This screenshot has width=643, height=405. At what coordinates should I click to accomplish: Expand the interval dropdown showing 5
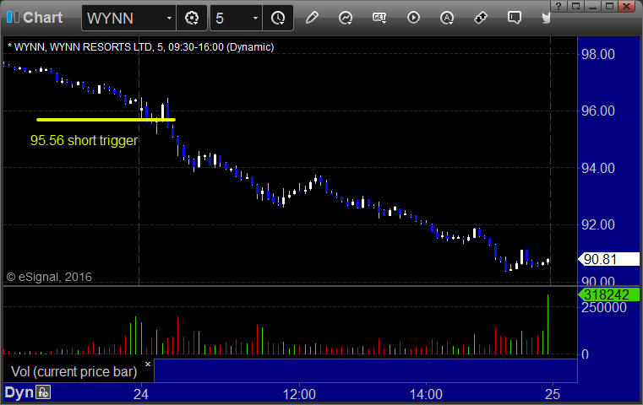pyautogui.click(x=255, y=18)
